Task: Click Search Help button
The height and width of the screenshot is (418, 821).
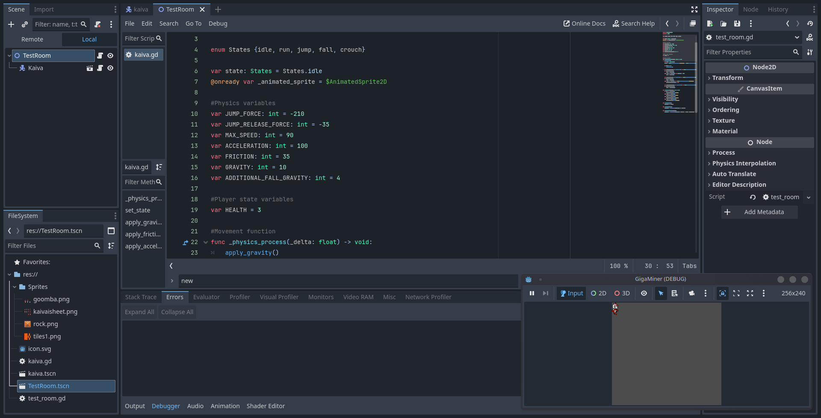Action: [x=633, y=24]
